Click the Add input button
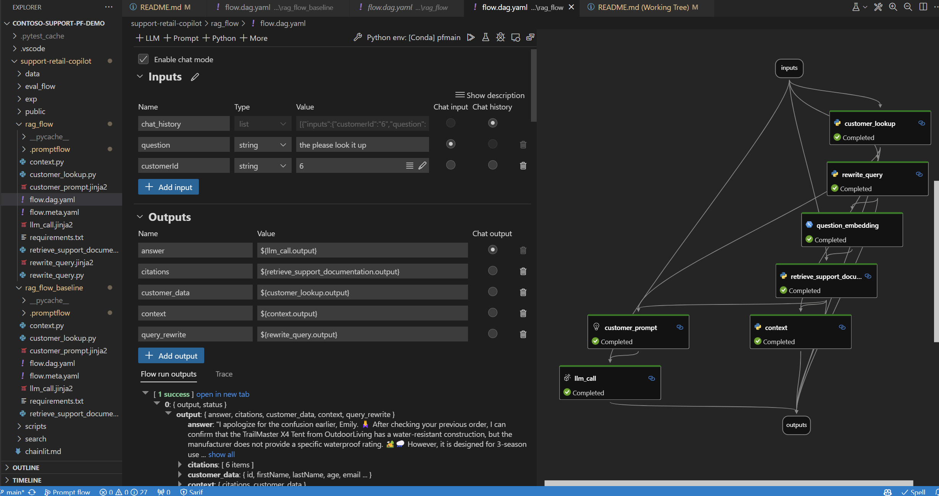Viewport: 939px width, 496px height. click(x=168, y=187)
